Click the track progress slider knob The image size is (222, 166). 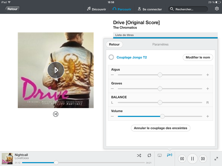pos(56,163)
